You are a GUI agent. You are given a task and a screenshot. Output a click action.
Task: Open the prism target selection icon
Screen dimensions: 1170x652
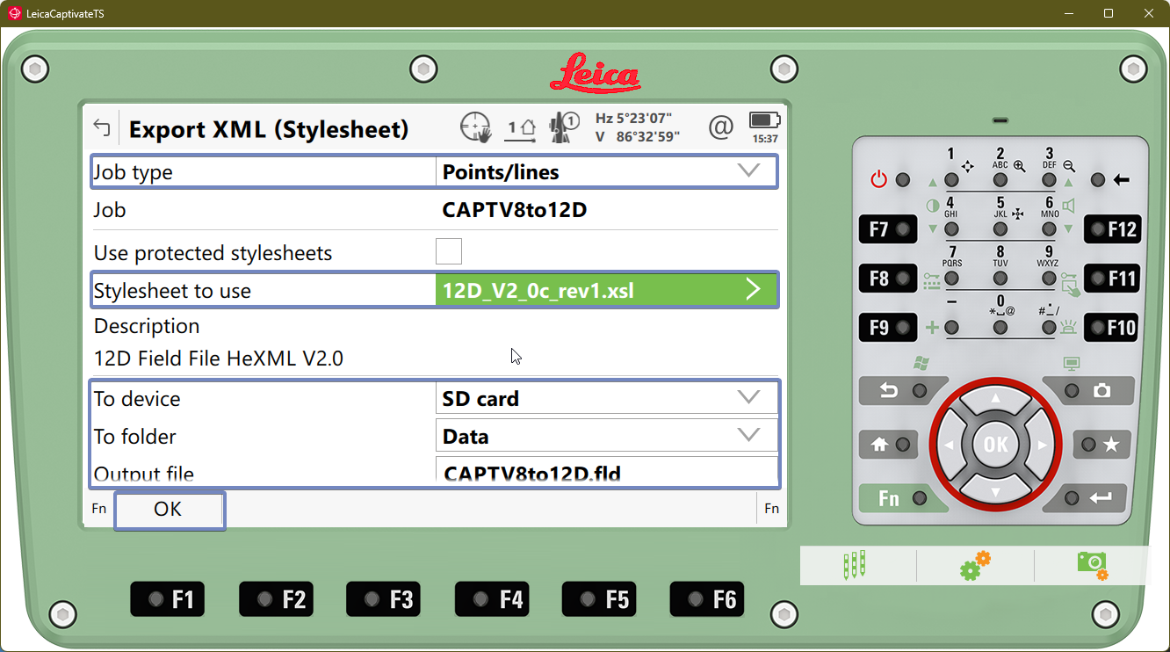(563, 128)
